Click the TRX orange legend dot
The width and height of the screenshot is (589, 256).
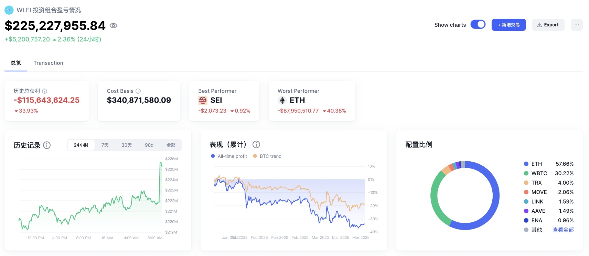(x=526, y=183)
